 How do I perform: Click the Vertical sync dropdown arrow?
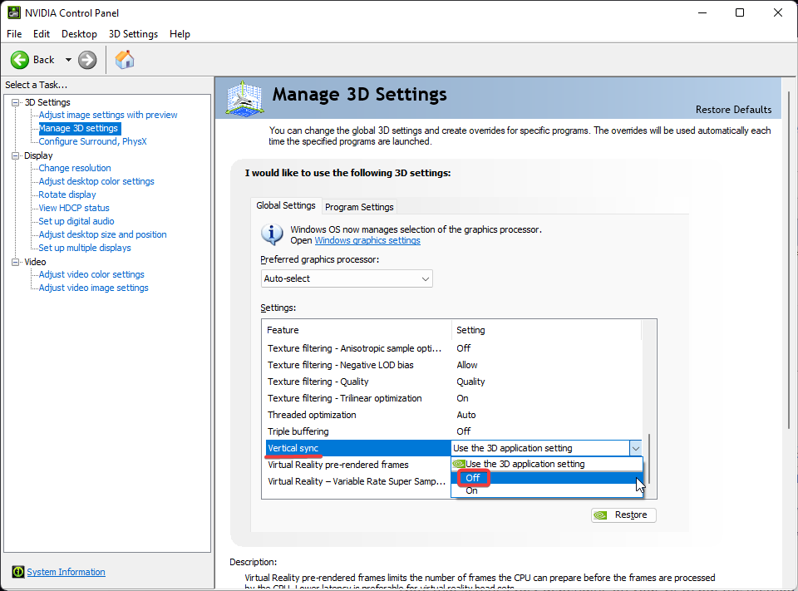[x=635, y=448]
